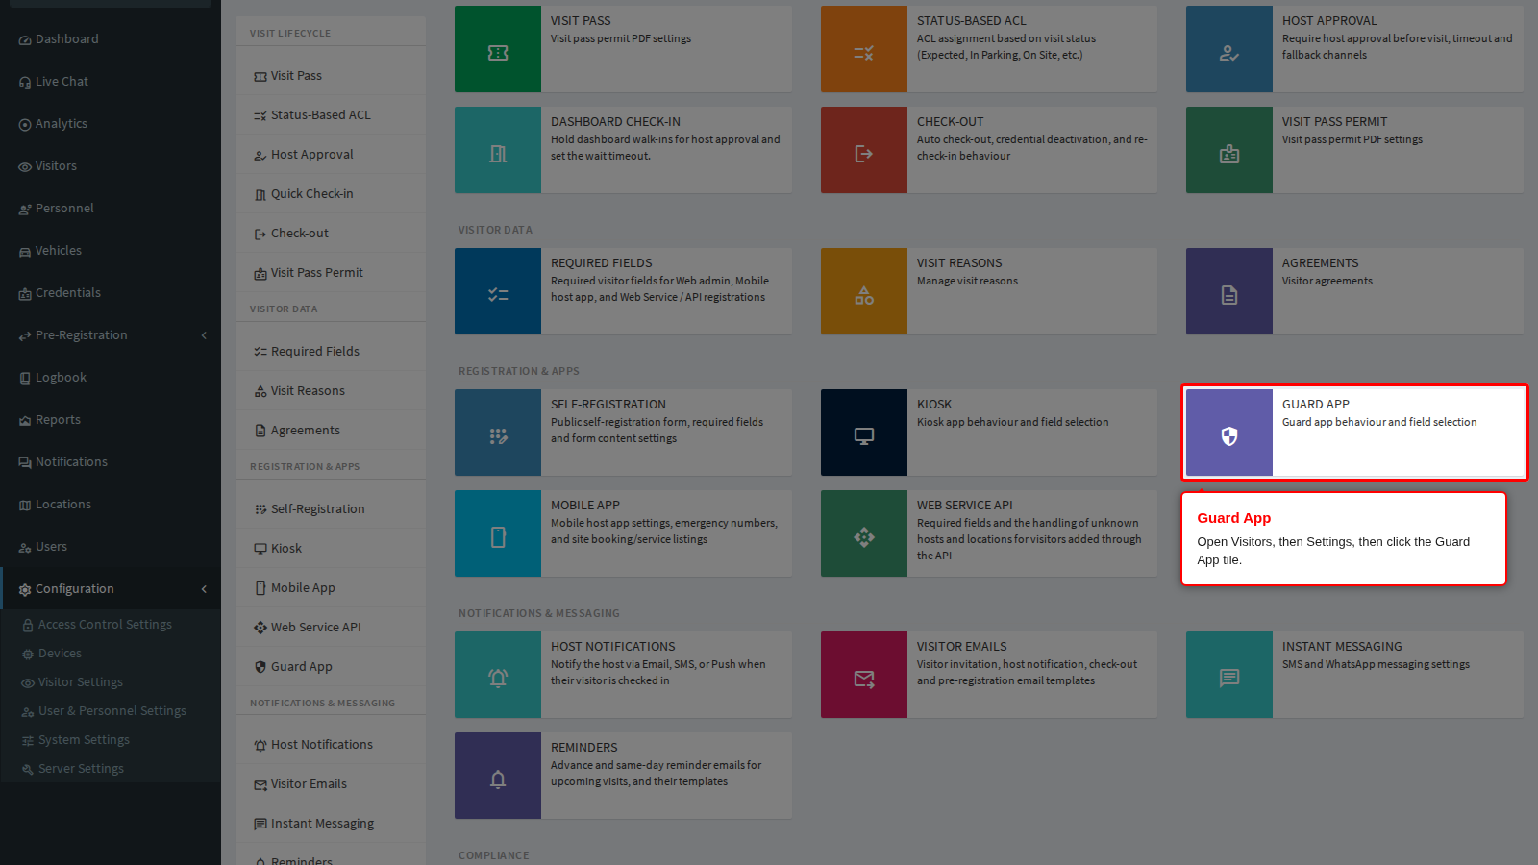Select Mobile App in the settings list
The width and height of the screenshot is (1538, 865).
coord(331,588)
